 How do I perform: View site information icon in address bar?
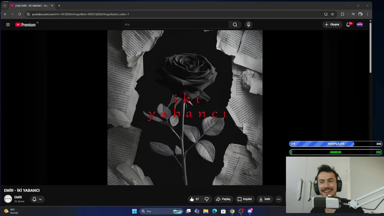tap(28, 14)
